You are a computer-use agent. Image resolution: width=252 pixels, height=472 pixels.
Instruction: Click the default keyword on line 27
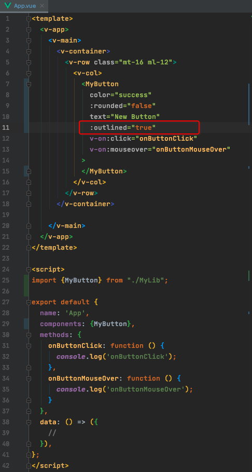click(75, 302)
